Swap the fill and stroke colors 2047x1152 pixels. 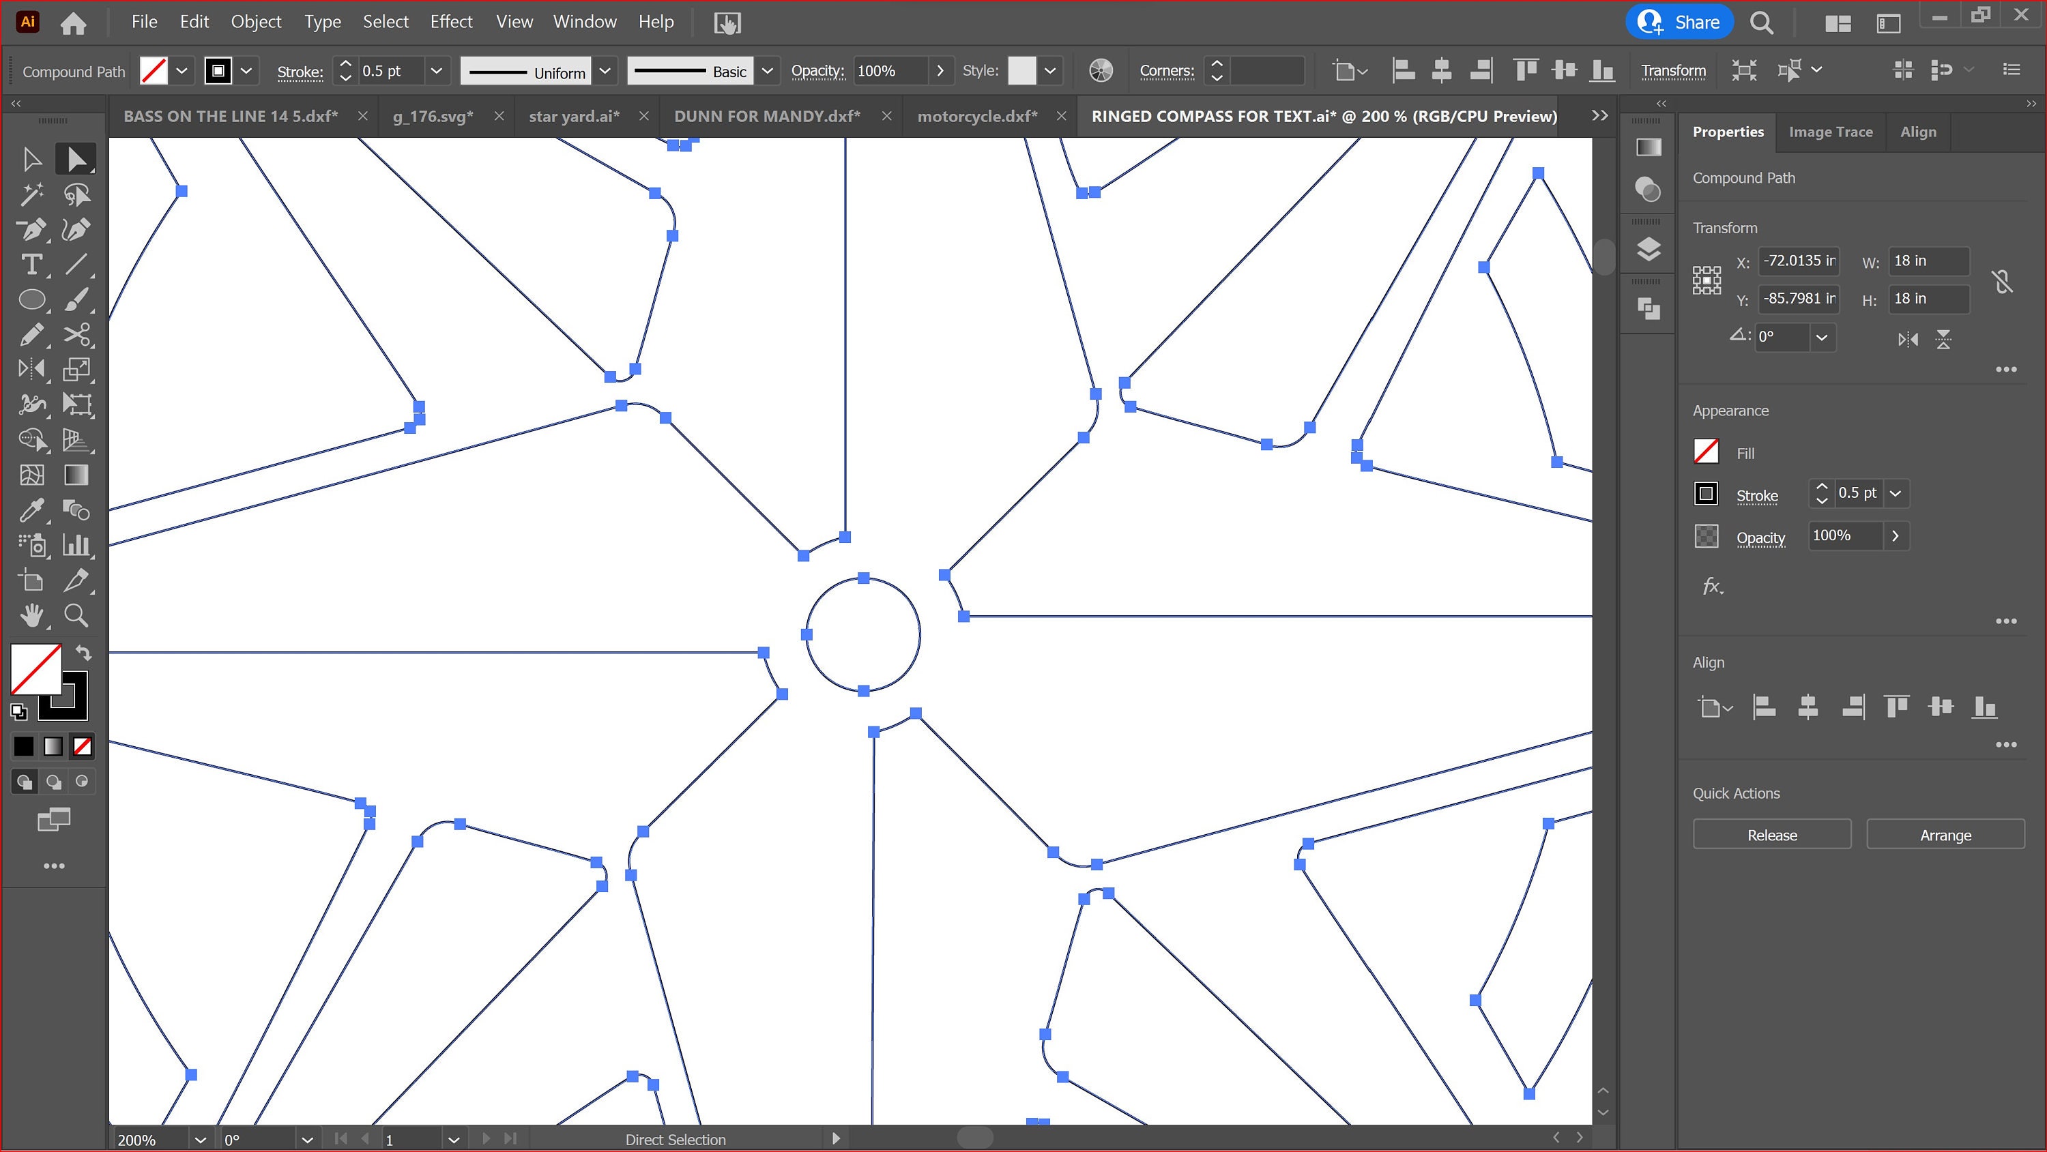click(x=84, y=652)
